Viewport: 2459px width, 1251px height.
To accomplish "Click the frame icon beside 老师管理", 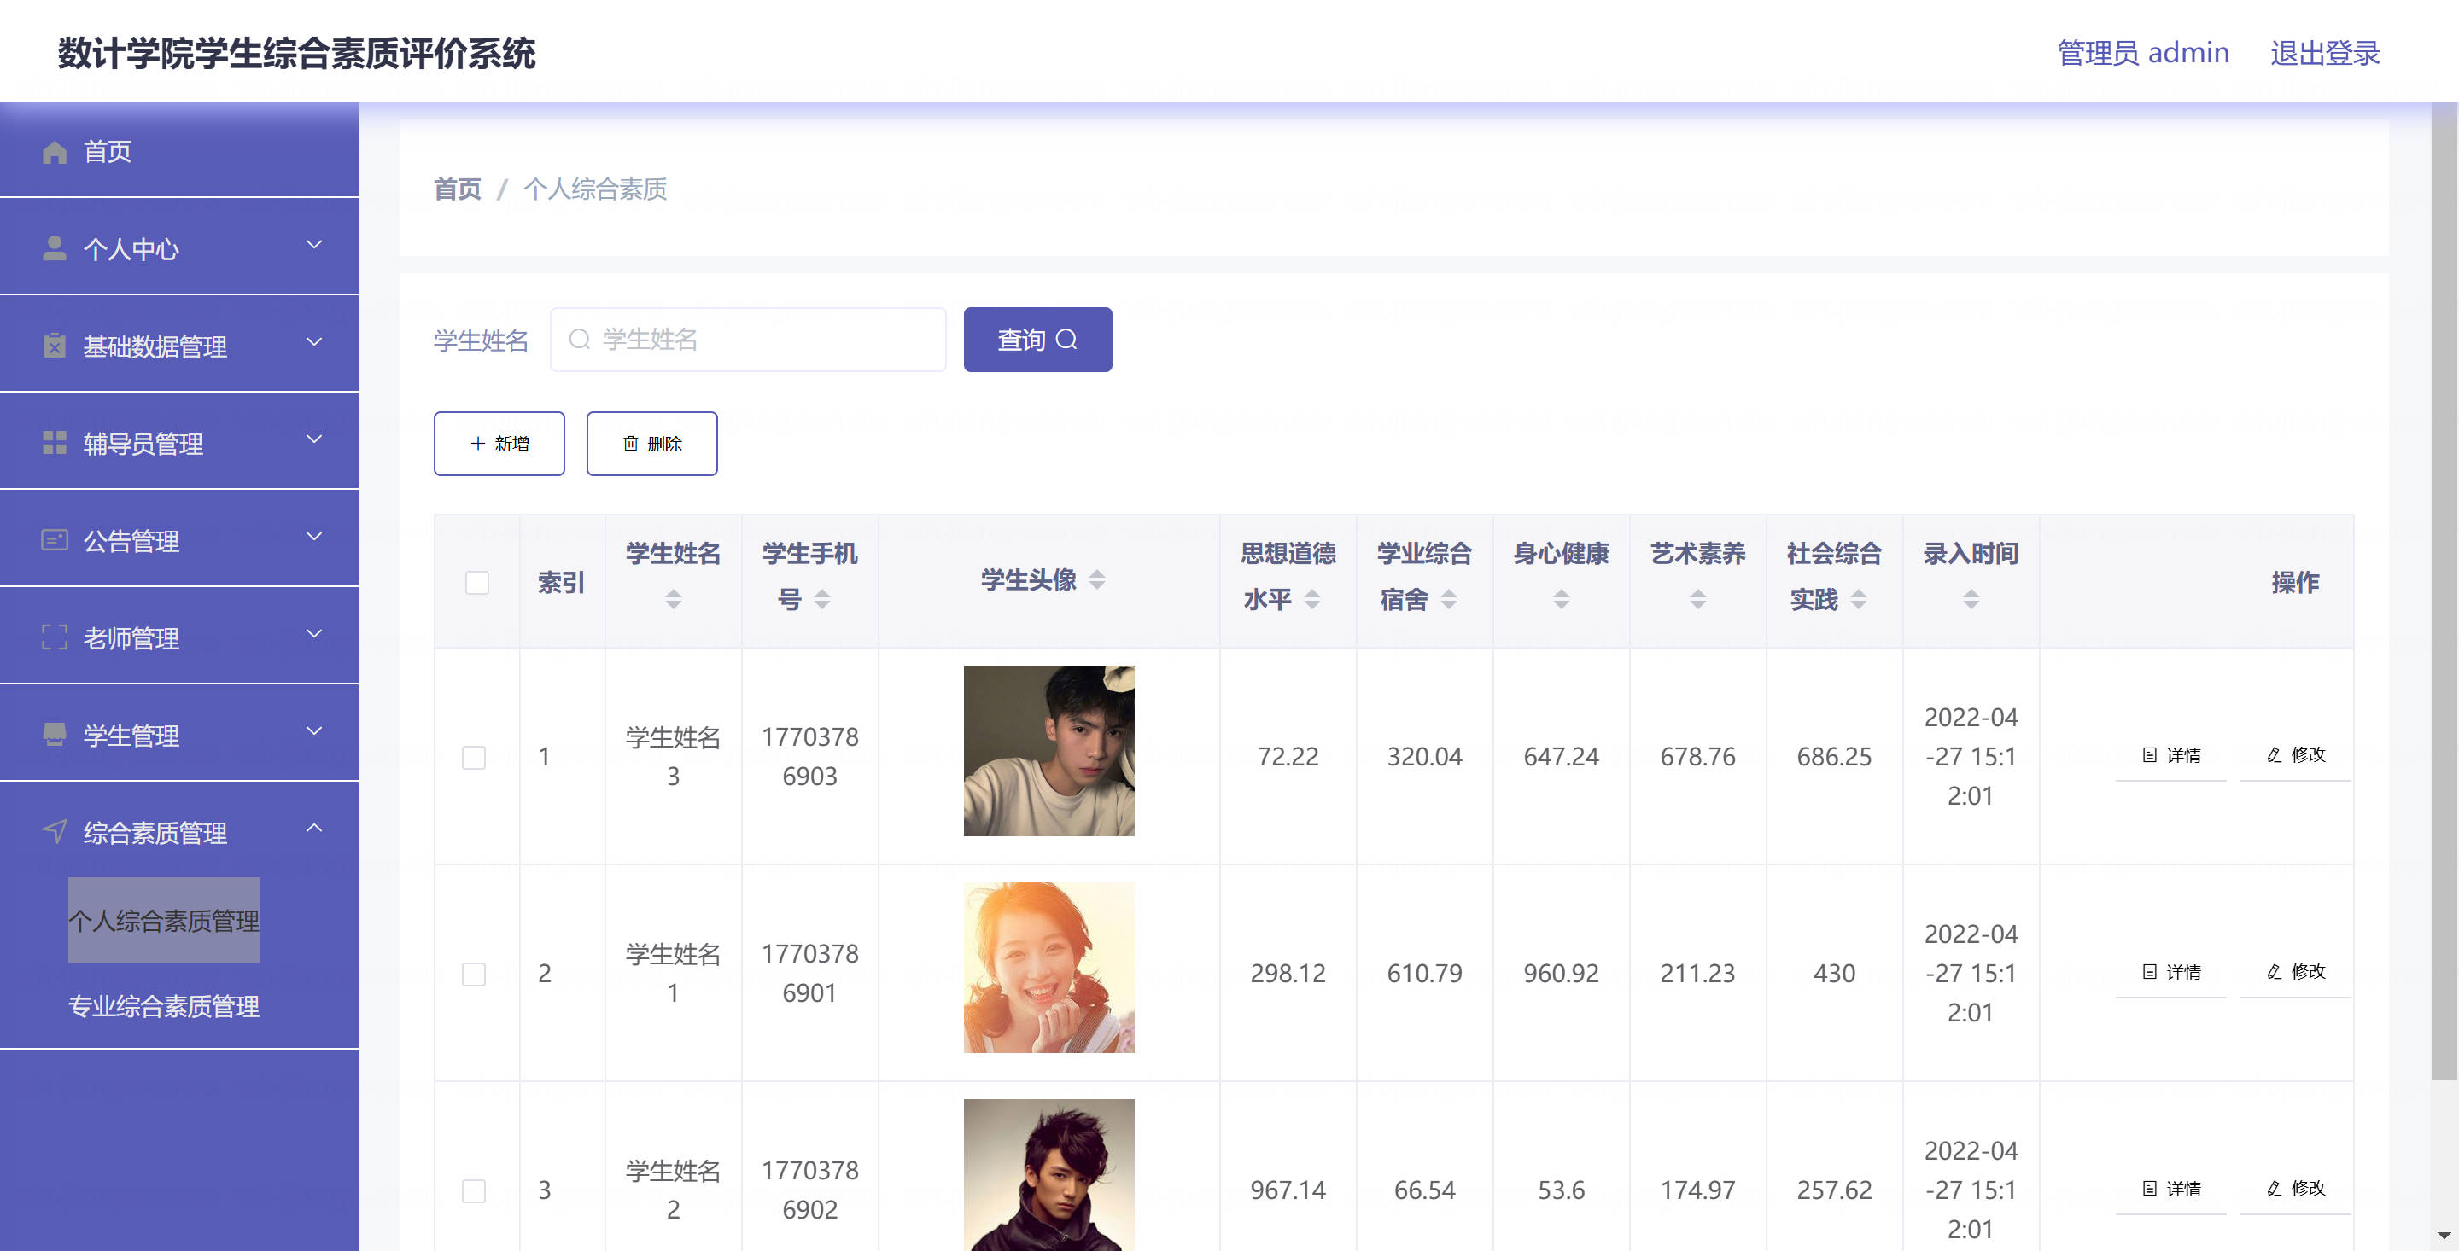I will (55, 637).
